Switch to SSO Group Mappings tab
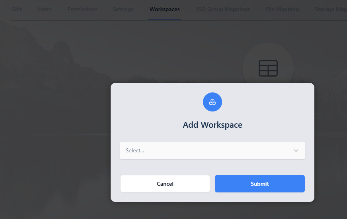 coord(222,9)
